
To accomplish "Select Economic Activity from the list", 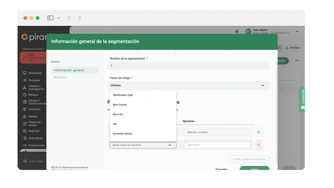I will click(x=123, y=134).
